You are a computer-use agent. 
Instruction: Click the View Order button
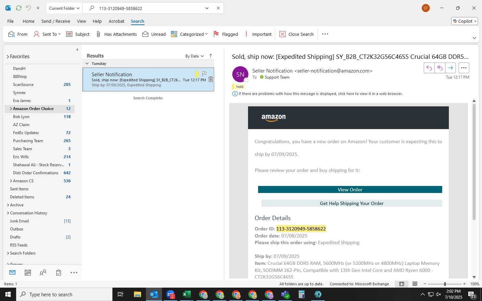click(x=350, y=190)
